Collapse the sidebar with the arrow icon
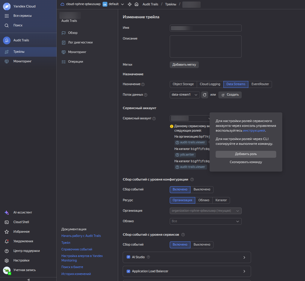The width and height of the screenshot is (305, 281). coord(28,280)
